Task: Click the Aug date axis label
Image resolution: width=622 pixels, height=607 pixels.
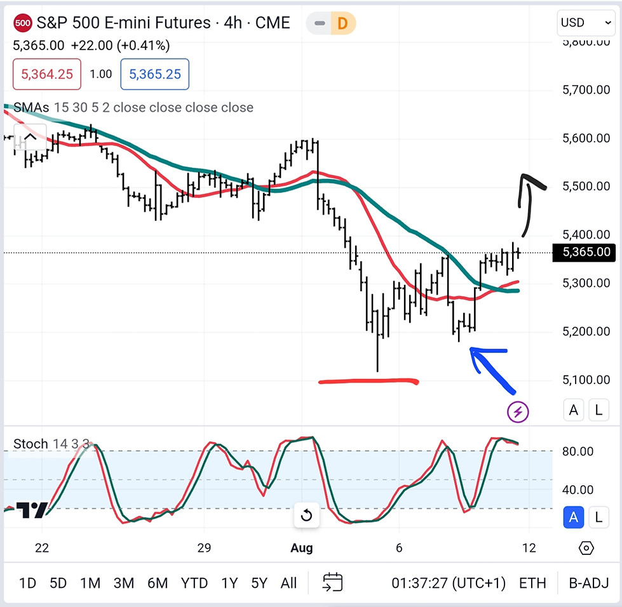Action: tap(302, 548)
